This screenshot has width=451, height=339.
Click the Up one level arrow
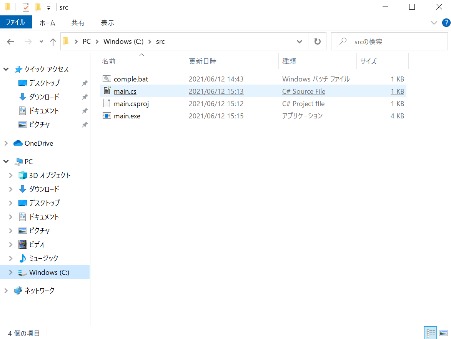[53, 42]
